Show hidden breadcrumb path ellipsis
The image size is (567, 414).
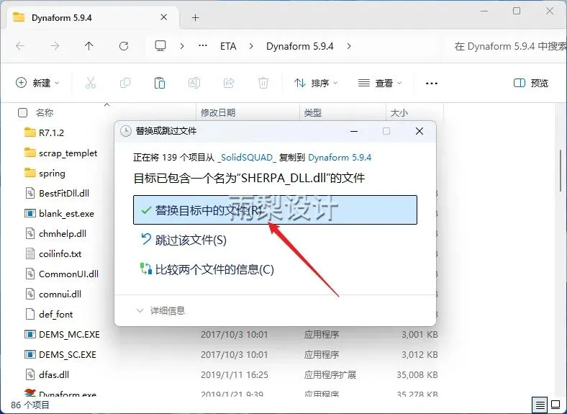point(203,46)
